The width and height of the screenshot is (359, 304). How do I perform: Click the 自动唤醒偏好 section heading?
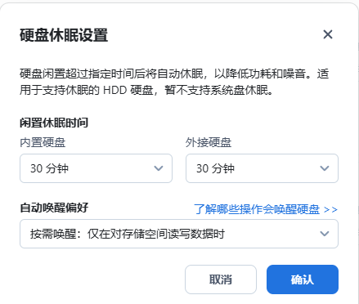54,208
